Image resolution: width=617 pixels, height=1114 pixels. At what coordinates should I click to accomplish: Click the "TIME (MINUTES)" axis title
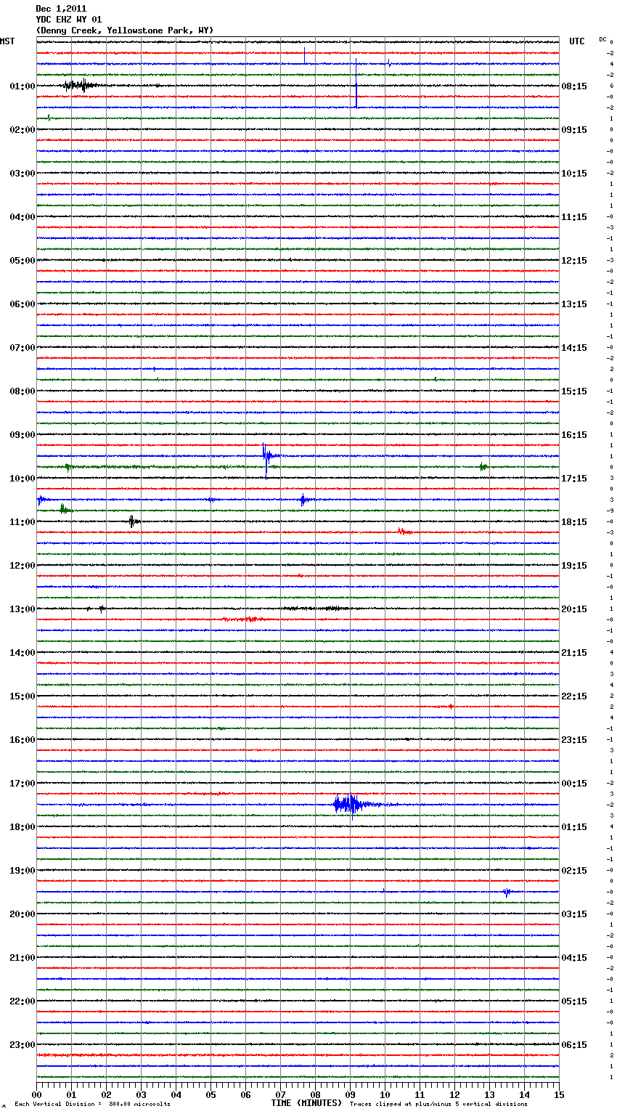click(306, 1103)
